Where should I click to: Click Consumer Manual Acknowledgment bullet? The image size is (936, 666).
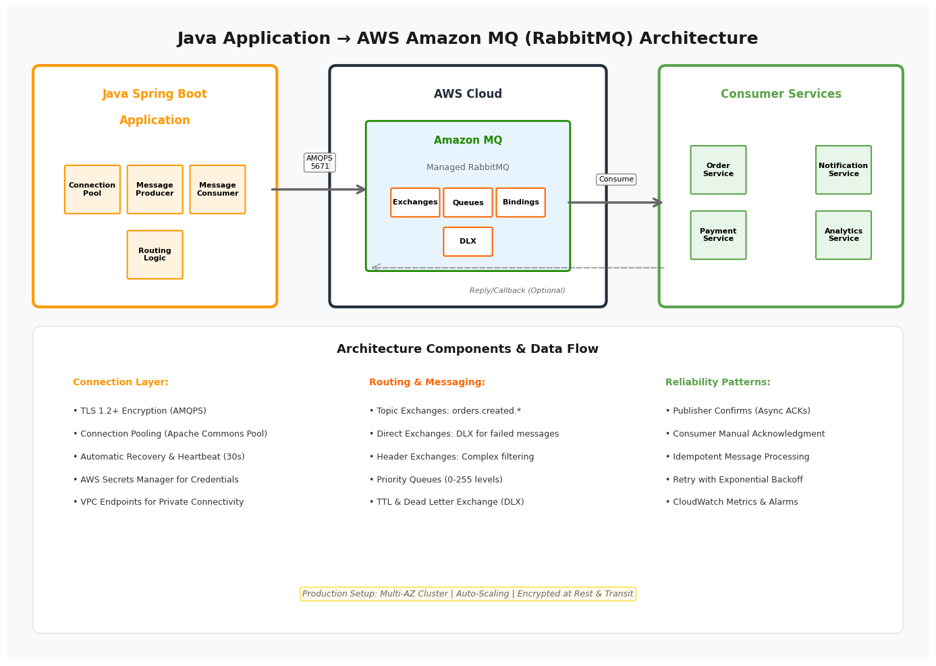pos(745,435)
